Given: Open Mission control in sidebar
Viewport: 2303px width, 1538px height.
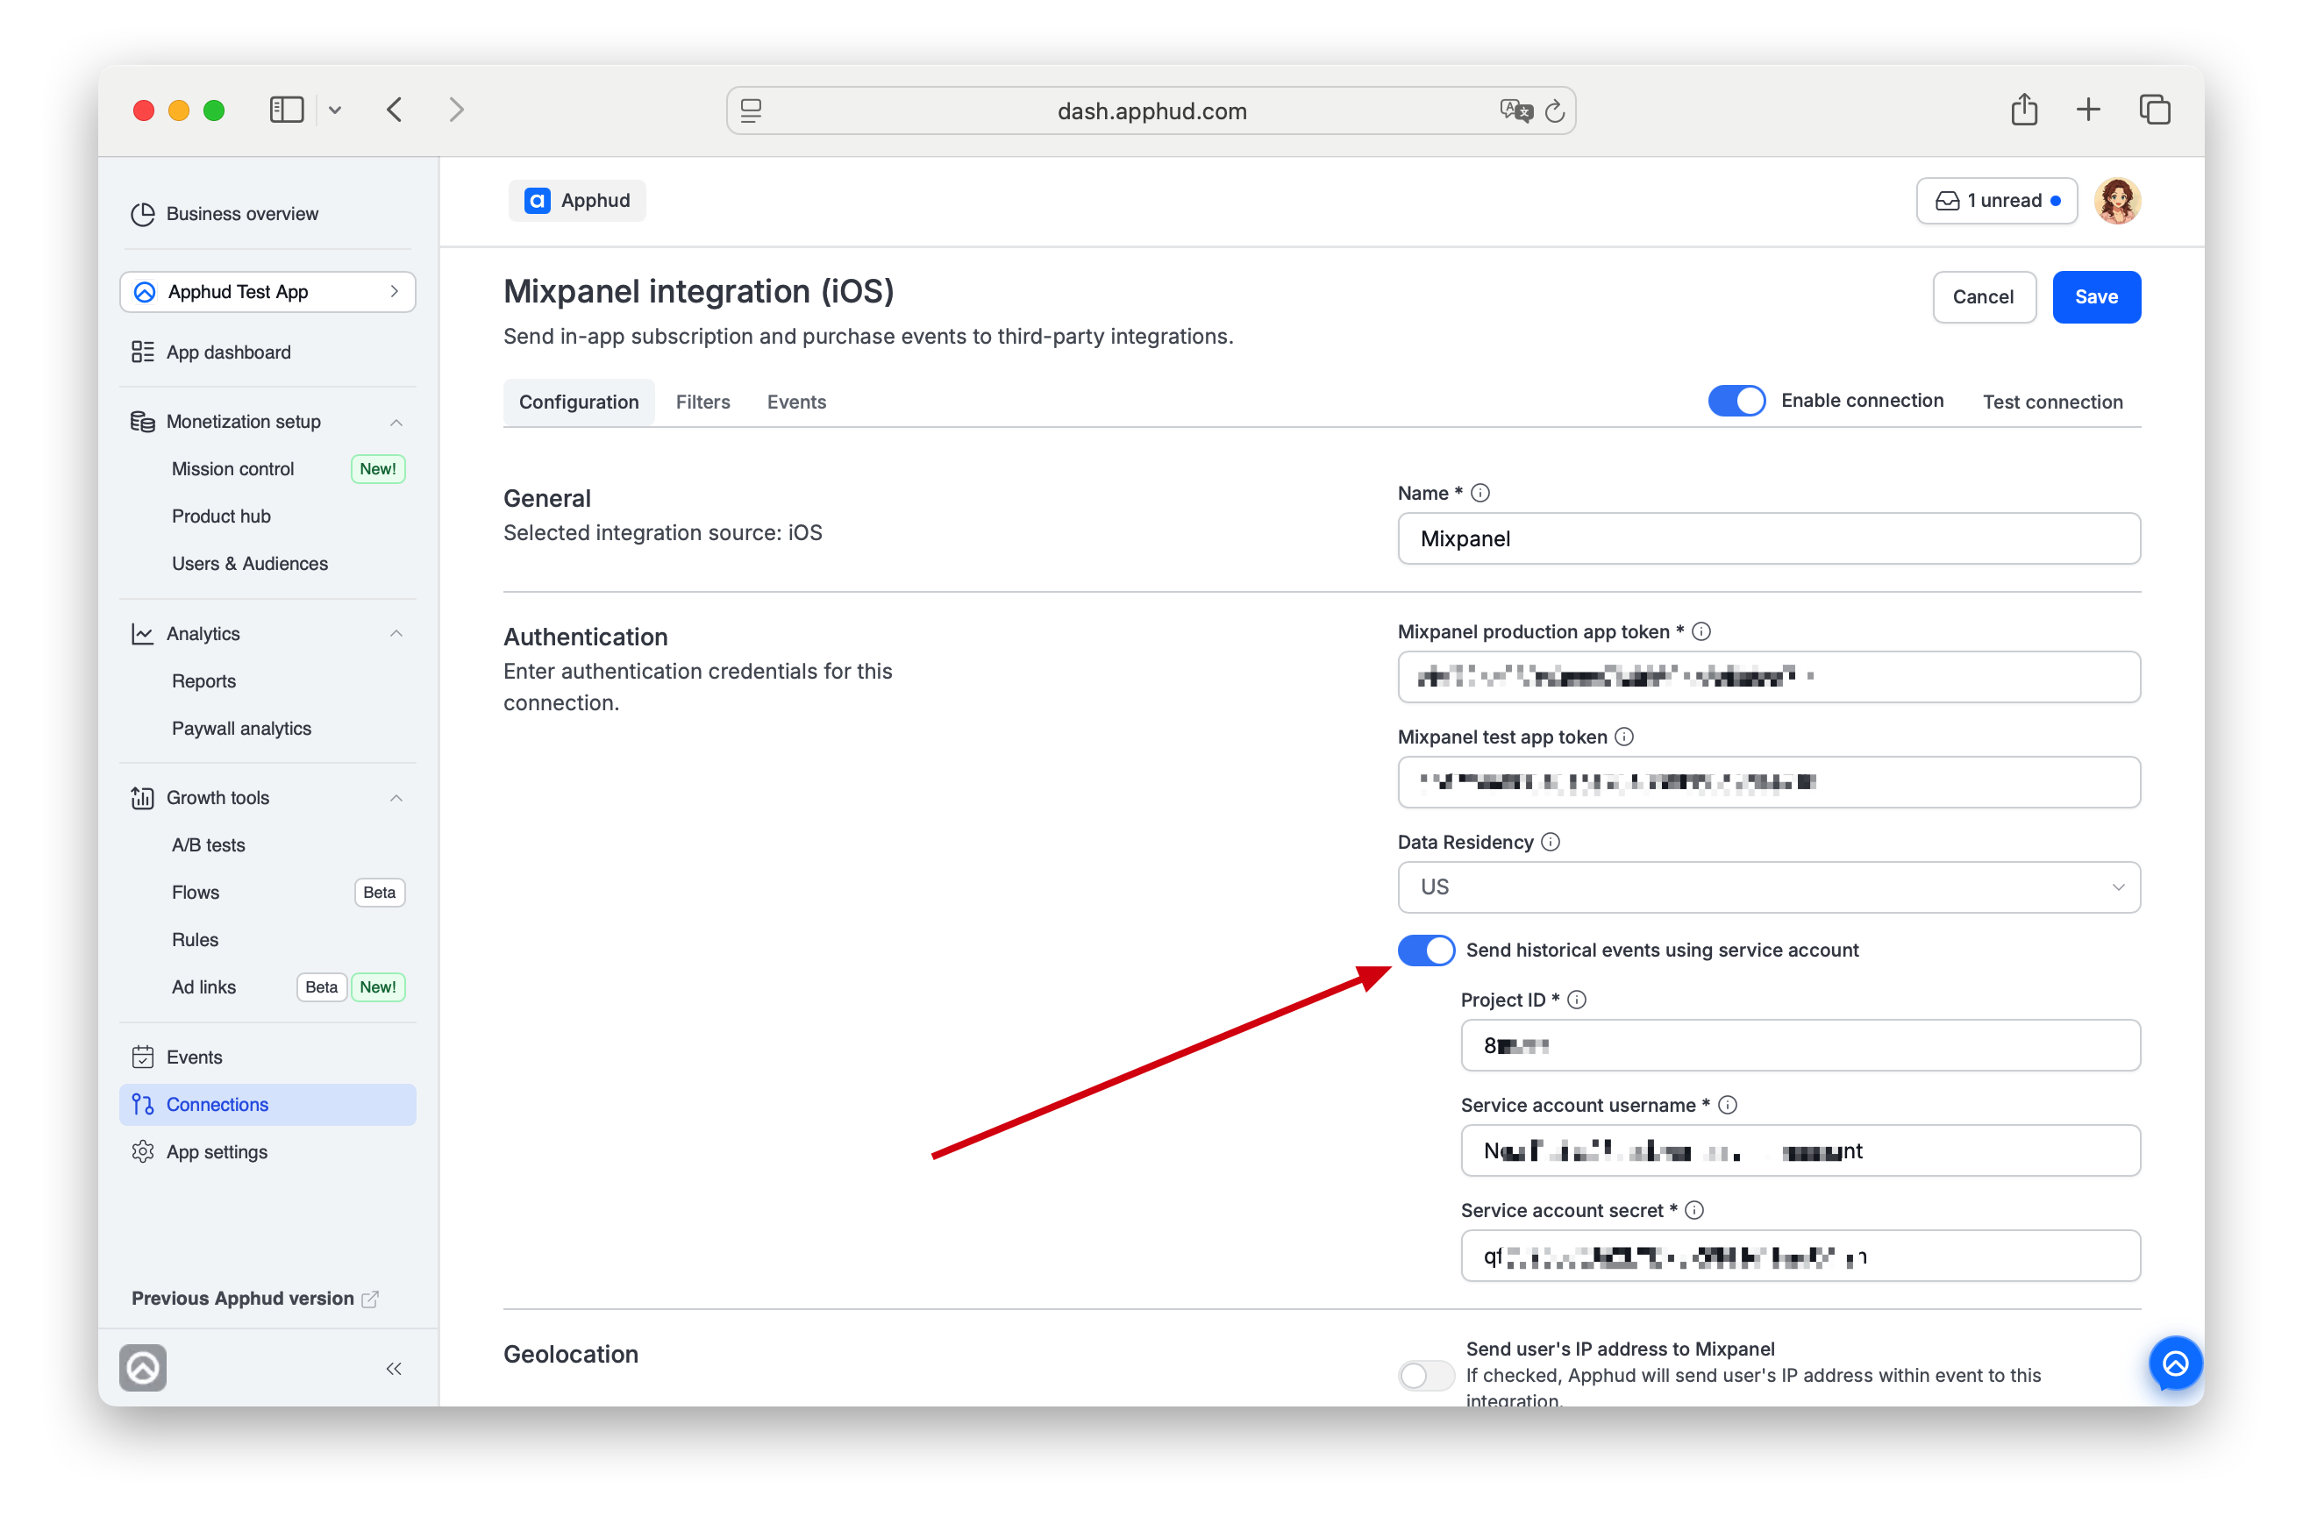Looking at the screenshot, I should (x=232, y=469).
